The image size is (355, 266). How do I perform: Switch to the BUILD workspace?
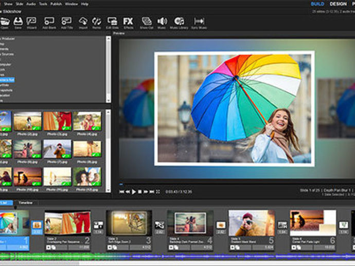(317, 4)
